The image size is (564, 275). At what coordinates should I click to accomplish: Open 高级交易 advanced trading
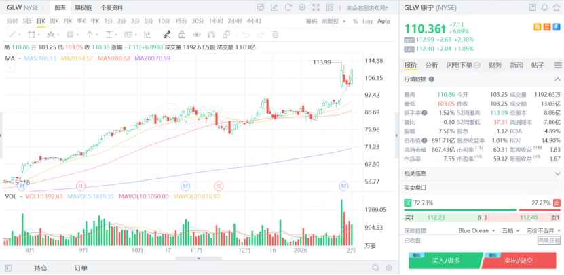coord(549,240)
